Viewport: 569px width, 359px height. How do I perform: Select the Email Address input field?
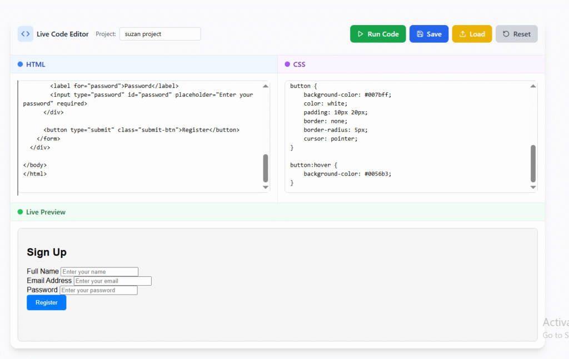coord(112,281)
